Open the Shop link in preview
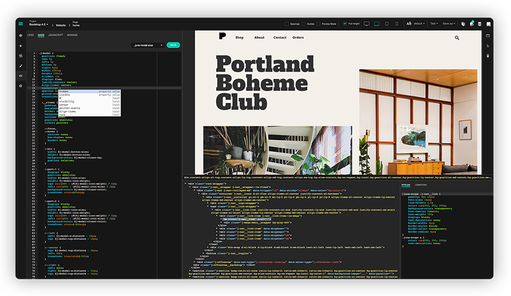 click(x=240, y=37)
